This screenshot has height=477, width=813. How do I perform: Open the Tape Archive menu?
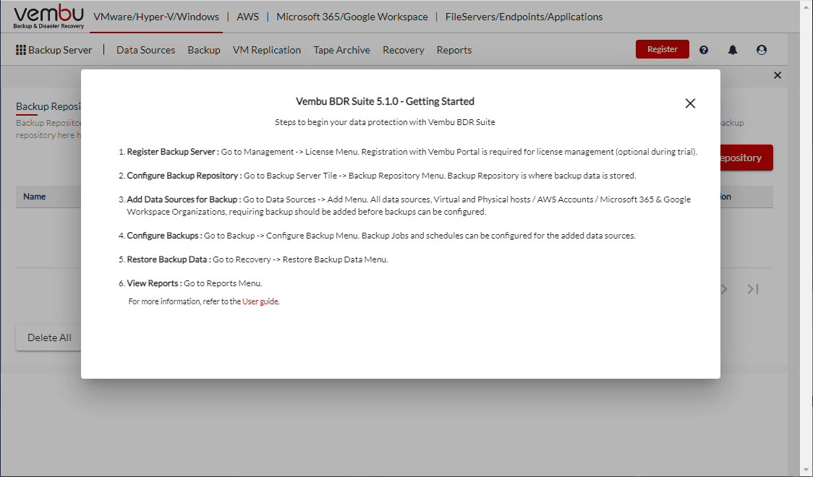(x=341, y=50)
